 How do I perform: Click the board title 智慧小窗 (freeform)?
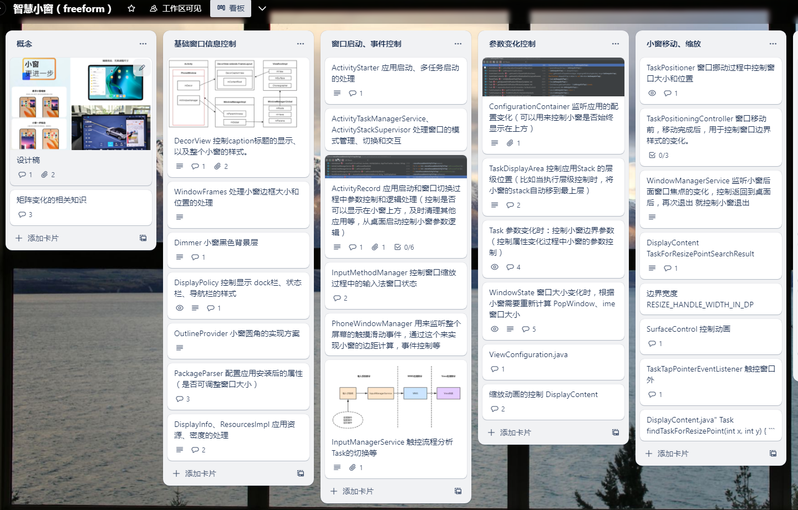(x=62, y=8)
